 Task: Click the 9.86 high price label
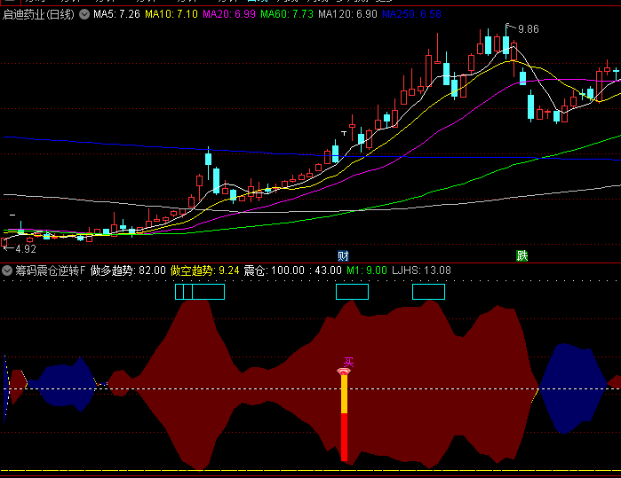pos(527,29)
